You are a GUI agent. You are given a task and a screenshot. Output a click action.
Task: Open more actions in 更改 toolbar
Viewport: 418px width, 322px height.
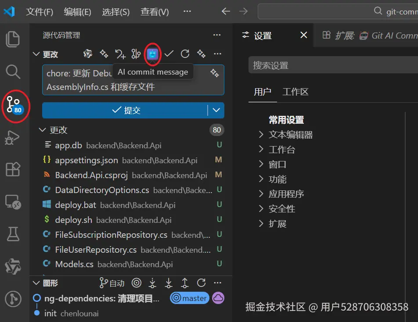pyautogui.click(x=217, y=54)
